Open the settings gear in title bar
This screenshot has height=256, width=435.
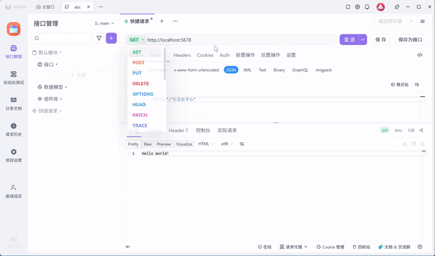click(357, 7)
